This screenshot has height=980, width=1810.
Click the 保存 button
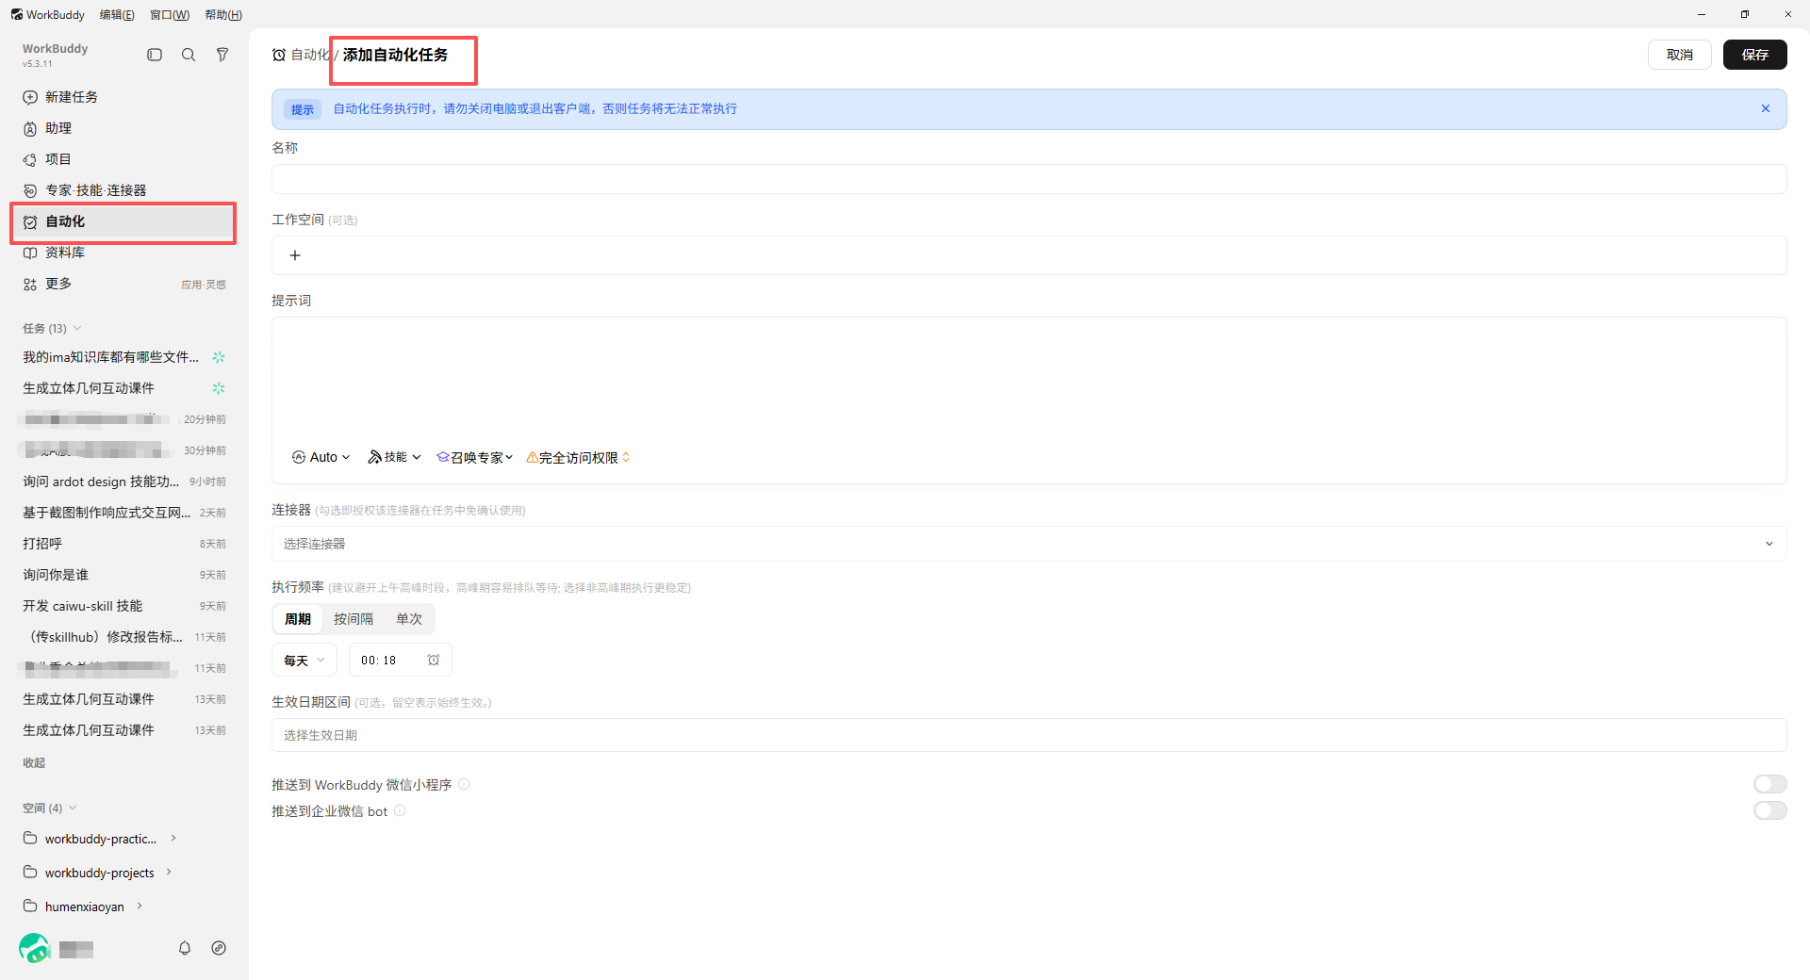click(1754, 55)
